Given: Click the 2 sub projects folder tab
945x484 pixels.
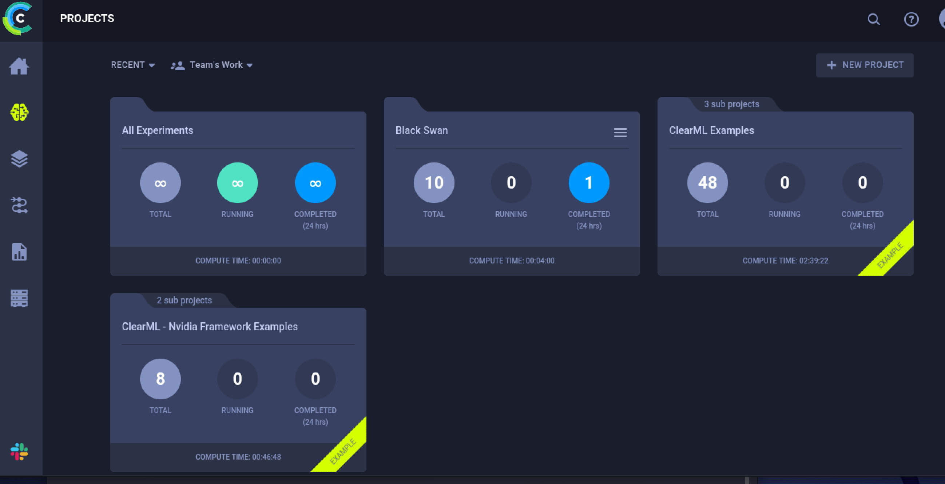Looking at the screenshot, I should tap(184, 300).
